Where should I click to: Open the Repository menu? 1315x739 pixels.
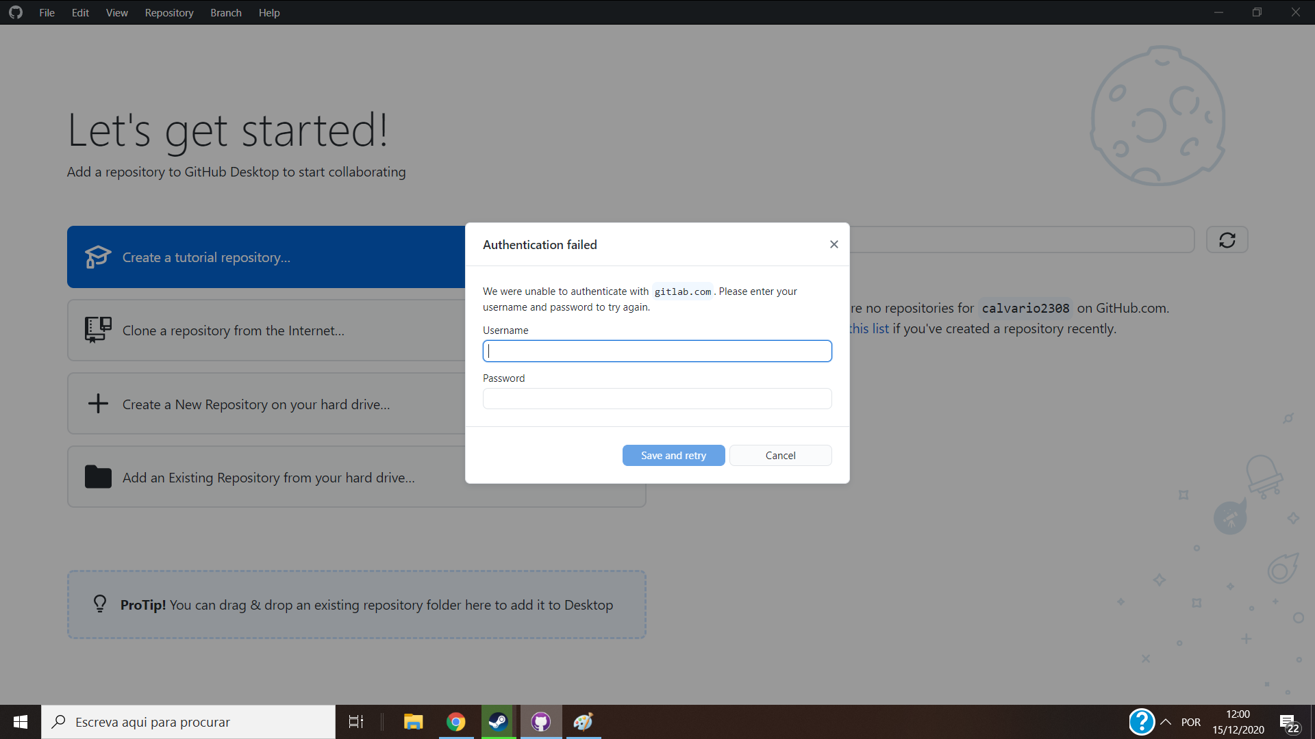tap(169, 12)
